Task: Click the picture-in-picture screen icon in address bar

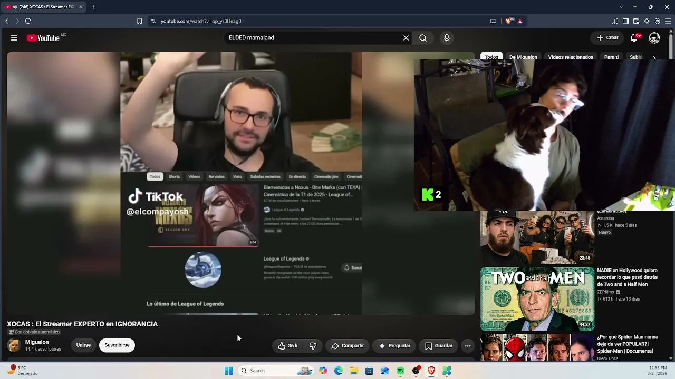Action: (493, 21)
